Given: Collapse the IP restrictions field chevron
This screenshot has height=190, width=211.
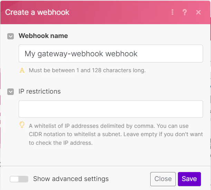Looking at the screenshot, I should click(x=10, y=92).
